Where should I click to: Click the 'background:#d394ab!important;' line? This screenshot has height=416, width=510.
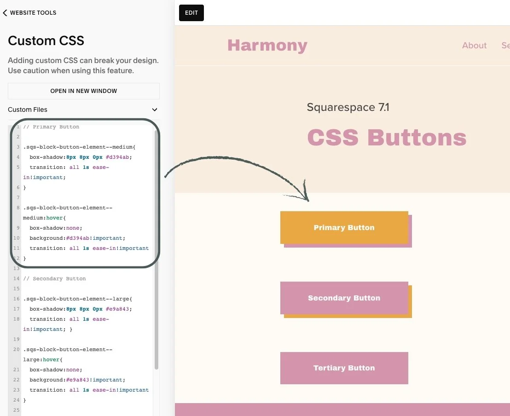tap(77, 238)
